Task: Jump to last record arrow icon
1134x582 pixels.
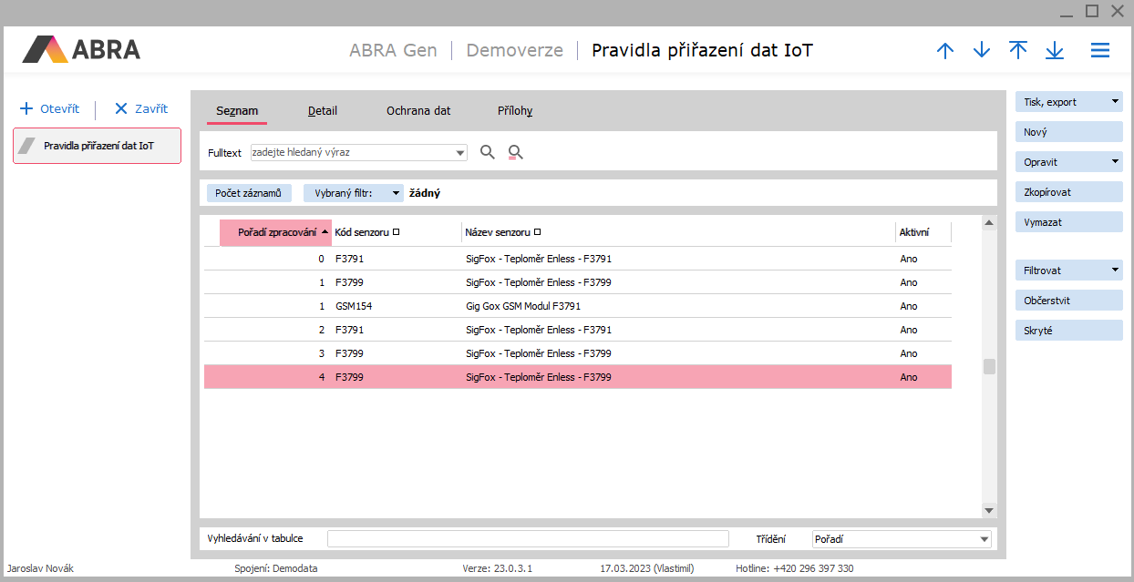Action: coord(1055,51)
